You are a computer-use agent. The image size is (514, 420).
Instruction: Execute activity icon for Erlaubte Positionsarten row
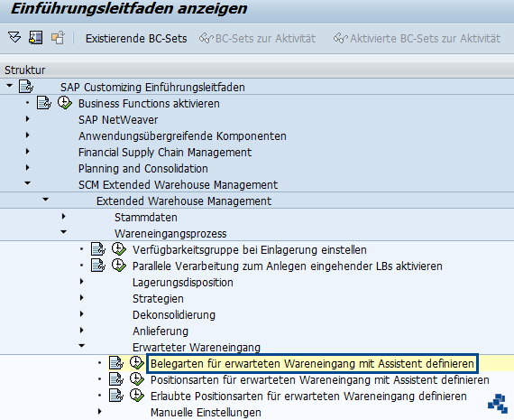click(x=137, y=396)
